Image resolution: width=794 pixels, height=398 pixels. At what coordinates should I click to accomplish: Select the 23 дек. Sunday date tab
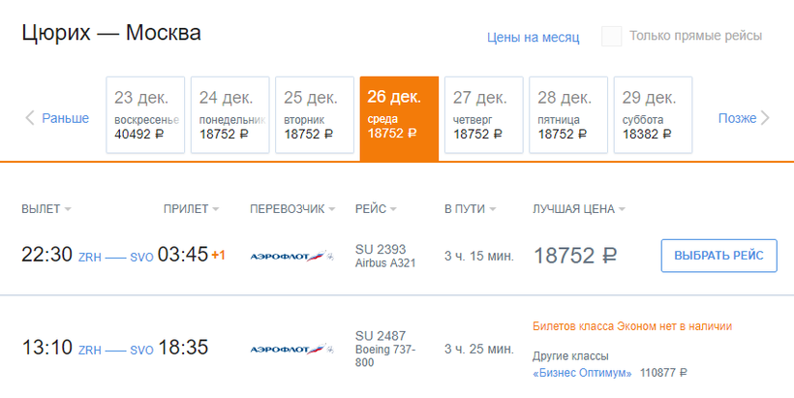(x=146, y=114)
